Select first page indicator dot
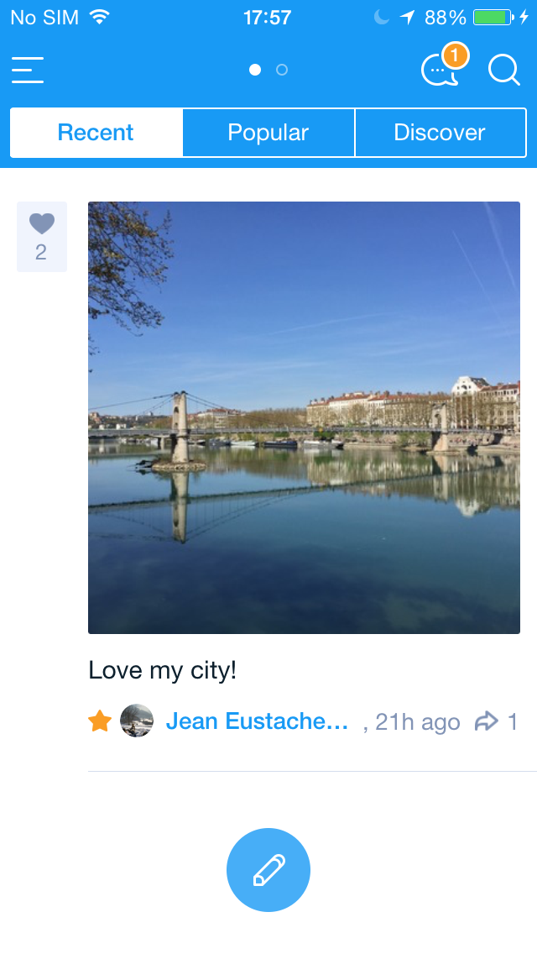Image resolution: width=537 pixels, height=954 pixels. coord(255,70)
